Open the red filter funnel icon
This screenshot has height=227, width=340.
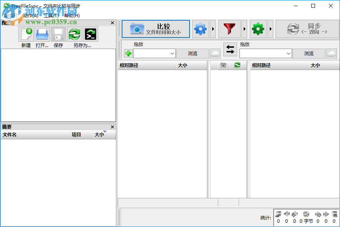229,29
